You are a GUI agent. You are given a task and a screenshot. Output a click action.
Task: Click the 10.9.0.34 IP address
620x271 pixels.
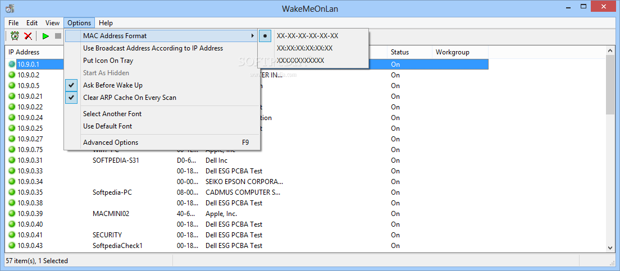click(30, 182)
